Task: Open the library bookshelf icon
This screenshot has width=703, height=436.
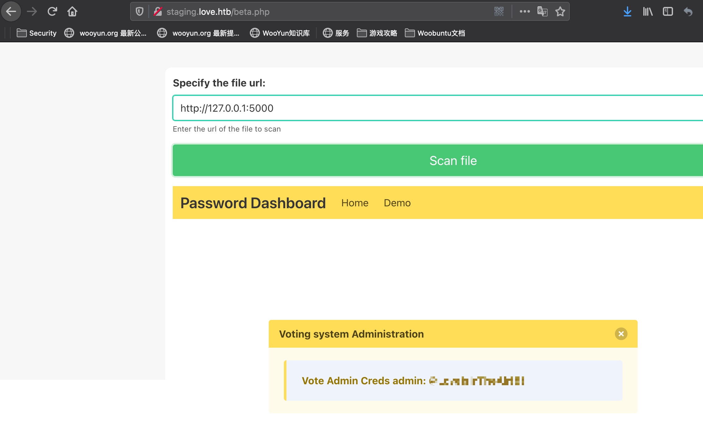Action: (x=647, y=12)
